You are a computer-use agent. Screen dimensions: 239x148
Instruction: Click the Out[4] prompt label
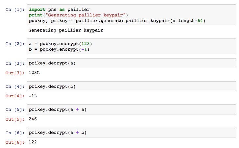click(15, 96)
